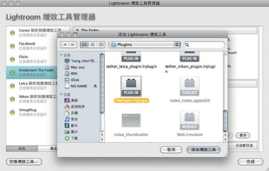
Task: Select the Facebook plugin in list
Action: tap(32, 46)
